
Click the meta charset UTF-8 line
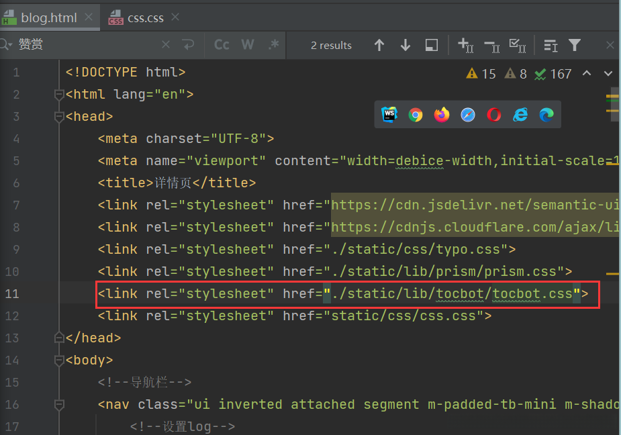[x=186, y=139]
